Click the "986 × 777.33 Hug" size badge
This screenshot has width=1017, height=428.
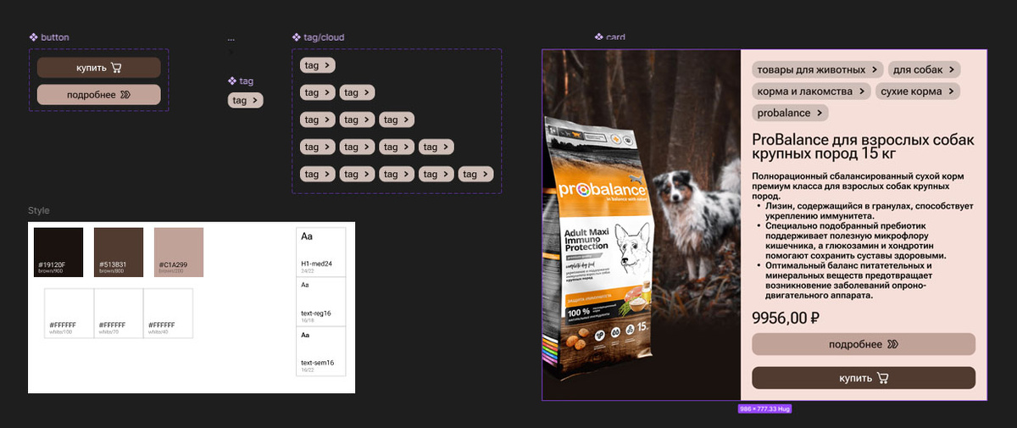764,409
